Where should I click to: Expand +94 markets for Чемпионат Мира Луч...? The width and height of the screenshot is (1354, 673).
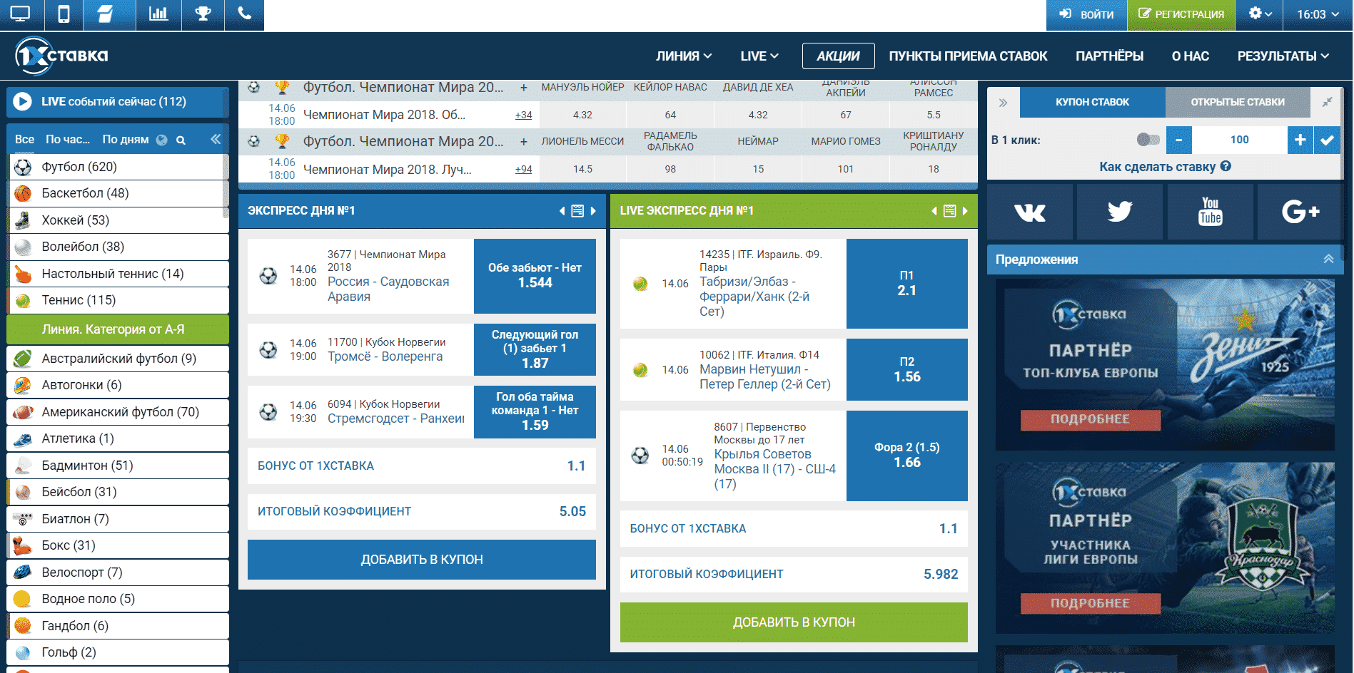[523, 169]
